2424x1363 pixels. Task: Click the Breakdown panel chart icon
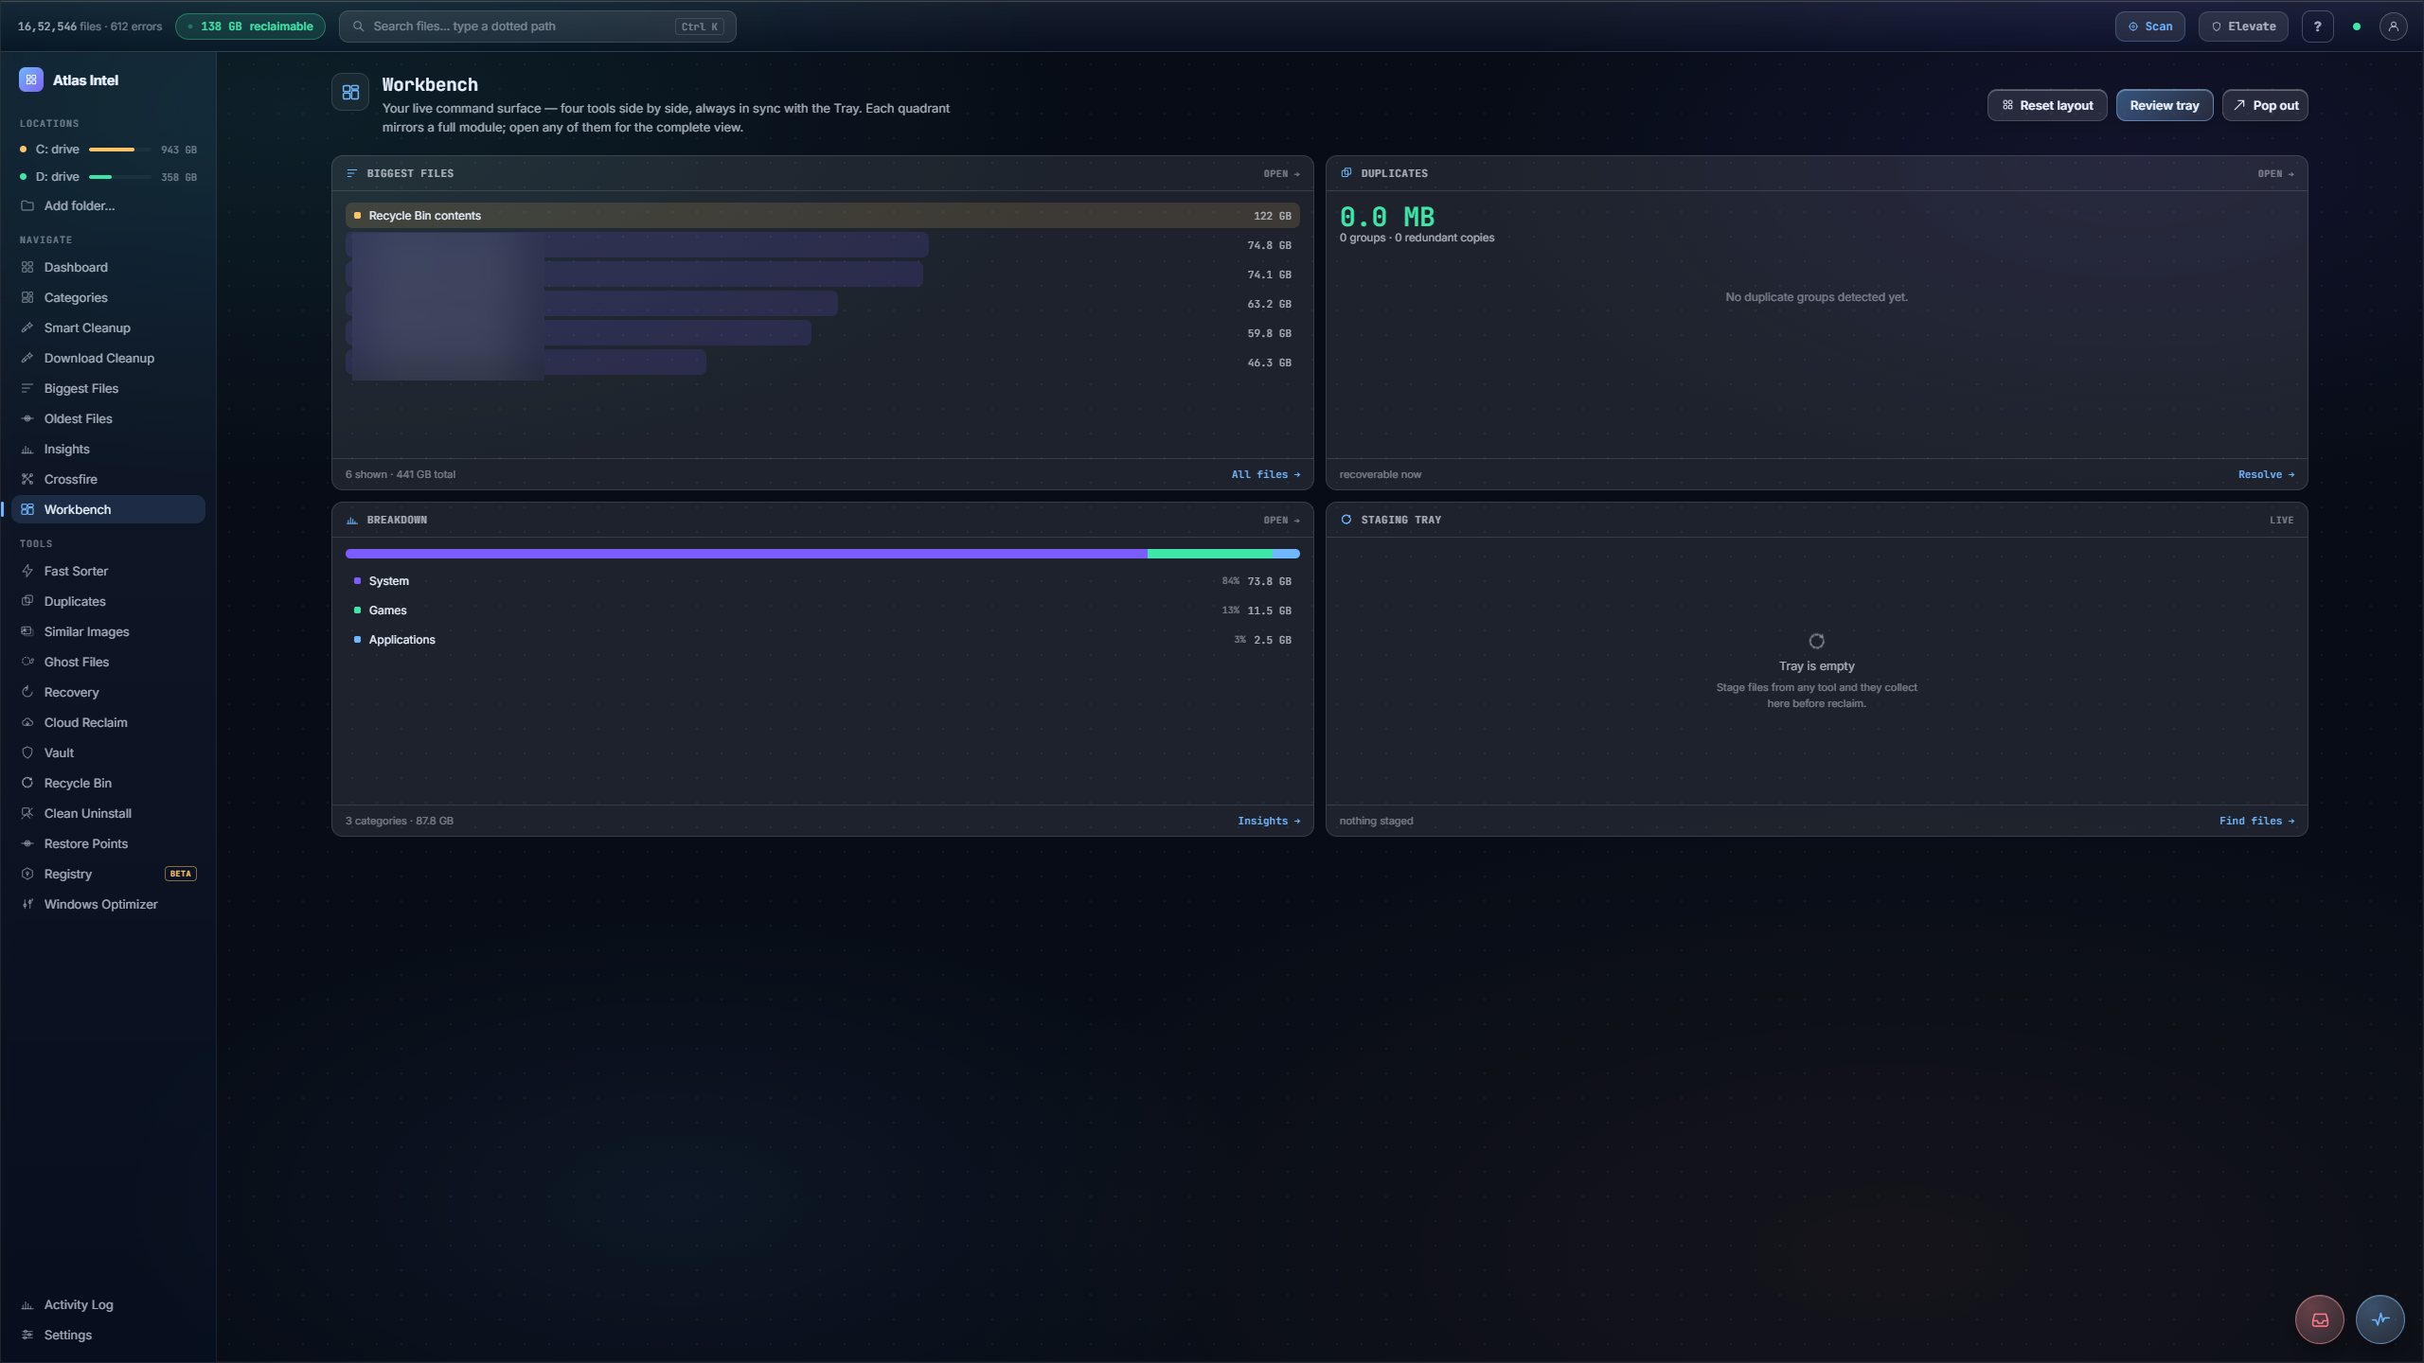tap(352, 520)
